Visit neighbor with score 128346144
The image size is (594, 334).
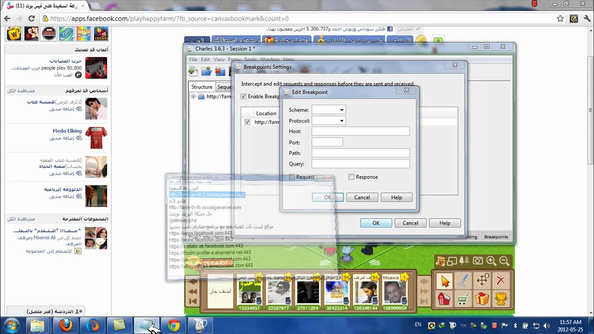[366, 292]
